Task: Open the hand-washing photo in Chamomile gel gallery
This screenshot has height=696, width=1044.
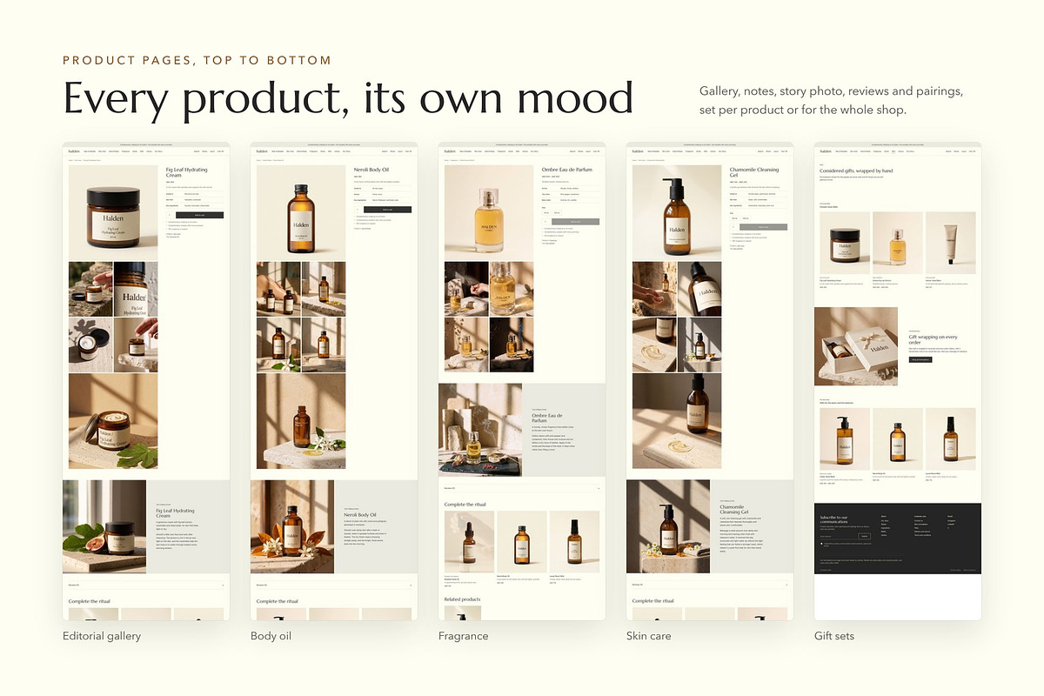Action: [x=654, y=289]
